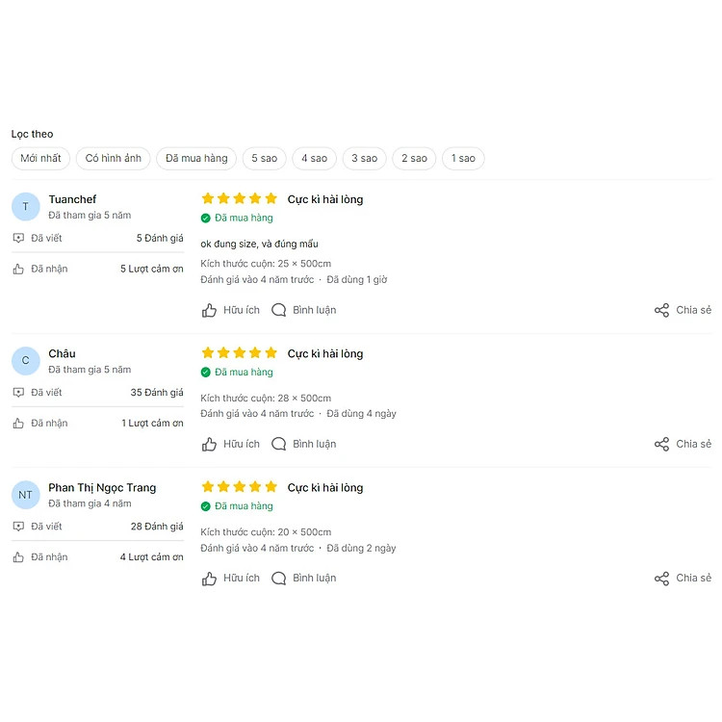Screen dimensions: 722x722
Task: Show only 1 sao reviews
Action: coord(463,158)
